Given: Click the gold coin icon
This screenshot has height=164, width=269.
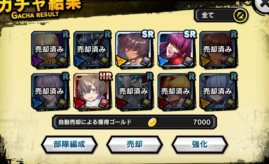Looking at the screenshot, I should 152,122.
